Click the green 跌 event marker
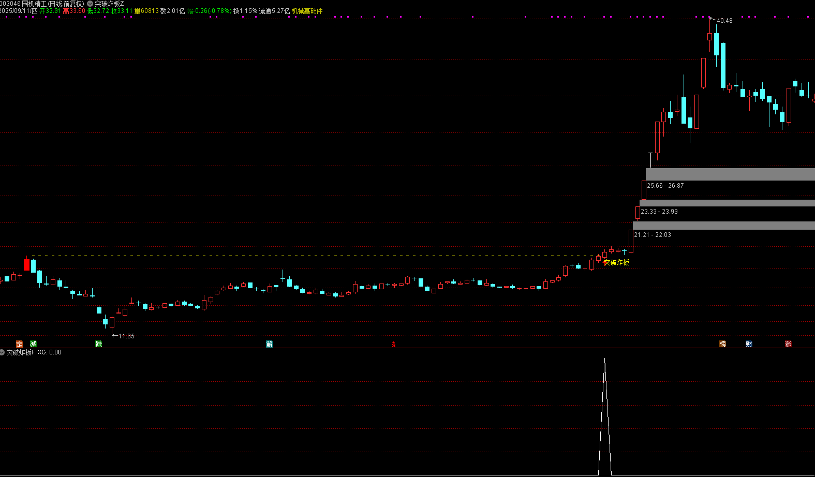This screenshot has height=477, width=815. (99, 344)
